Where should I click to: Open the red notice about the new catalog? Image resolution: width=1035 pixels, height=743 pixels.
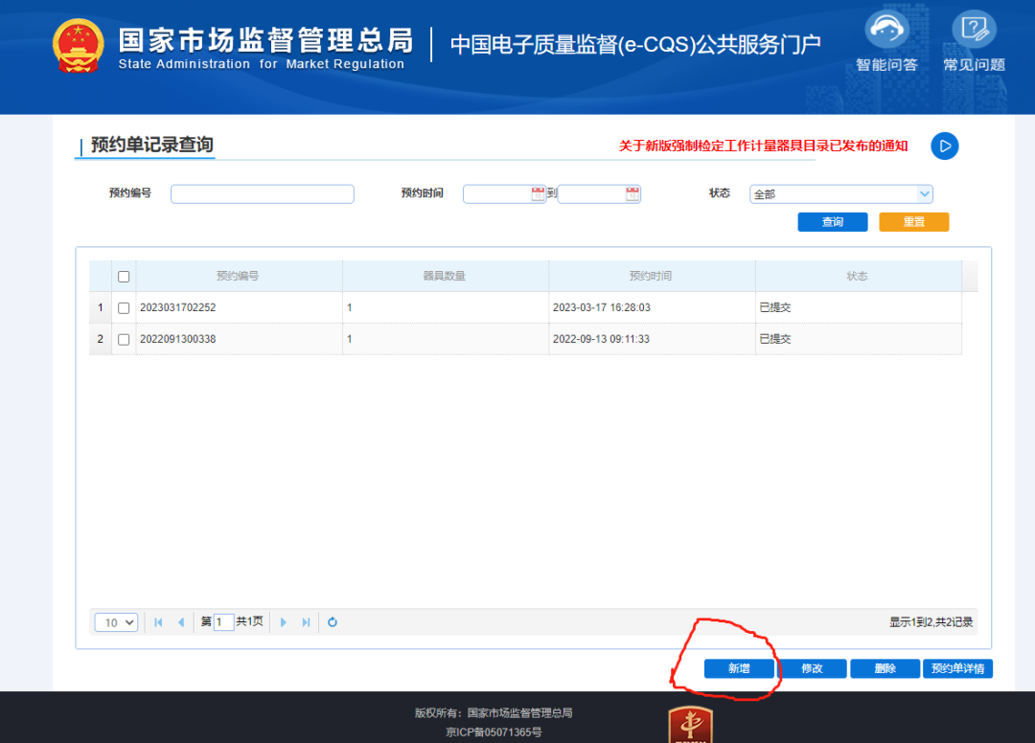click(764, 146)
